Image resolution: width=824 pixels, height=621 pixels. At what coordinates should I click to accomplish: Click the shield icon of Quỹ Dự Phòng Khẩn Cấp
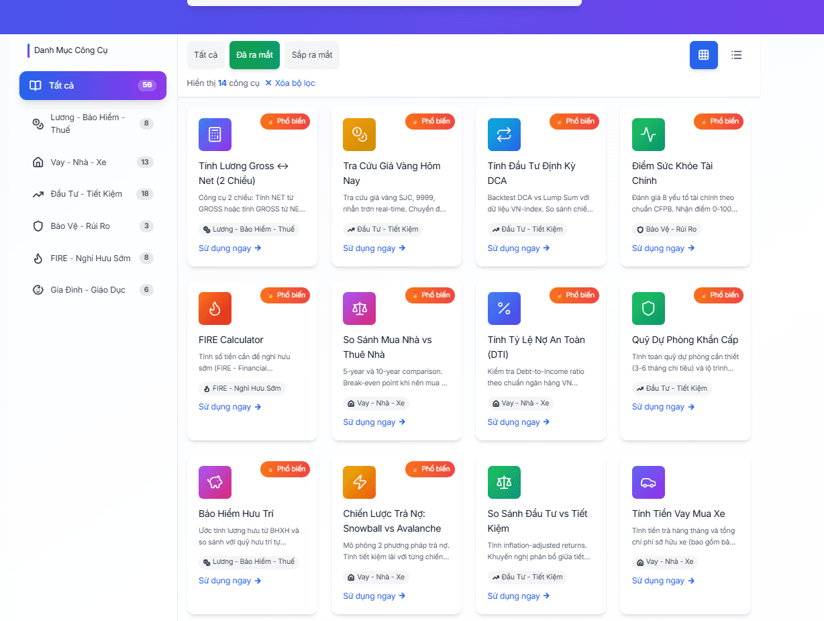point(648,308)
